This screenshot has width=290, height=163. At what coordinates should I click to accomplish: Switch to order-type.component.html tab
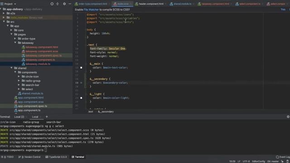91,4
